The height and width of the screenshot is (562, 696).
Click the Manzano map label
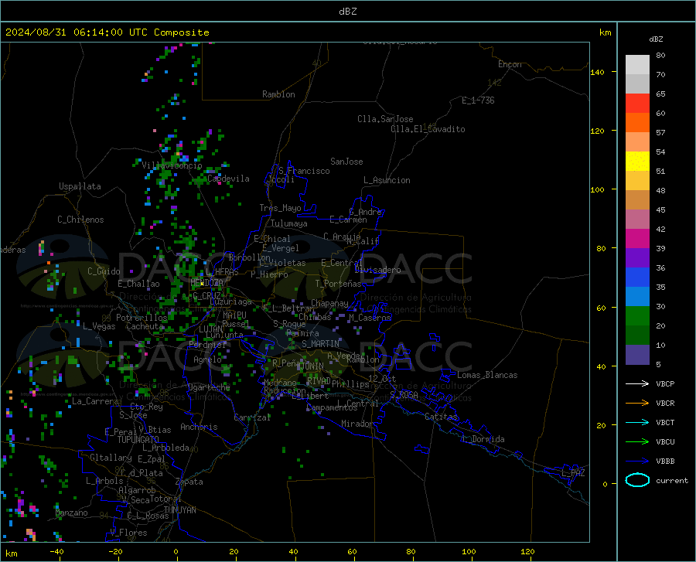[x=71, y=513]
